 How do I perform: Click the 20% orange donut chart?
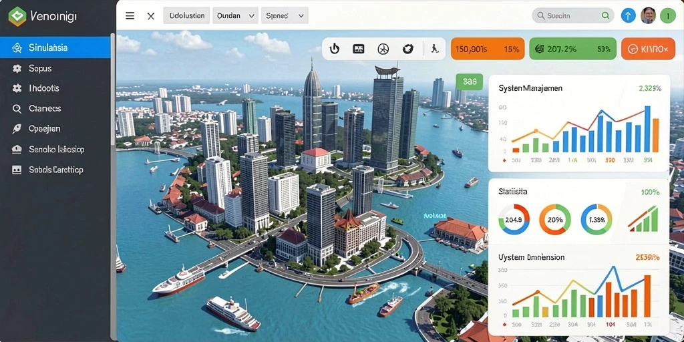pos(555,219)
